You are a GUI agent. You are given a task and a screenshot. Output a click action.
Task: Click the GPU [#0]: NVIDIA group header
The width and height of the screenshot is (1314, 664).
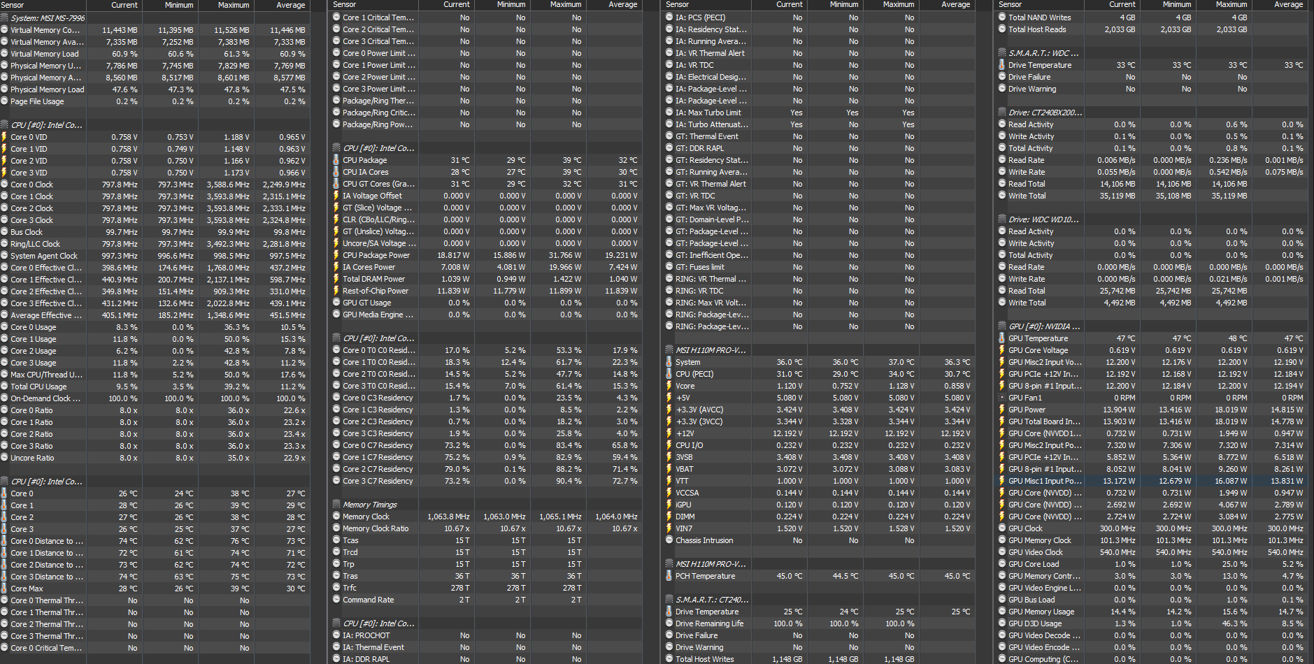(x=1153, y=326)
